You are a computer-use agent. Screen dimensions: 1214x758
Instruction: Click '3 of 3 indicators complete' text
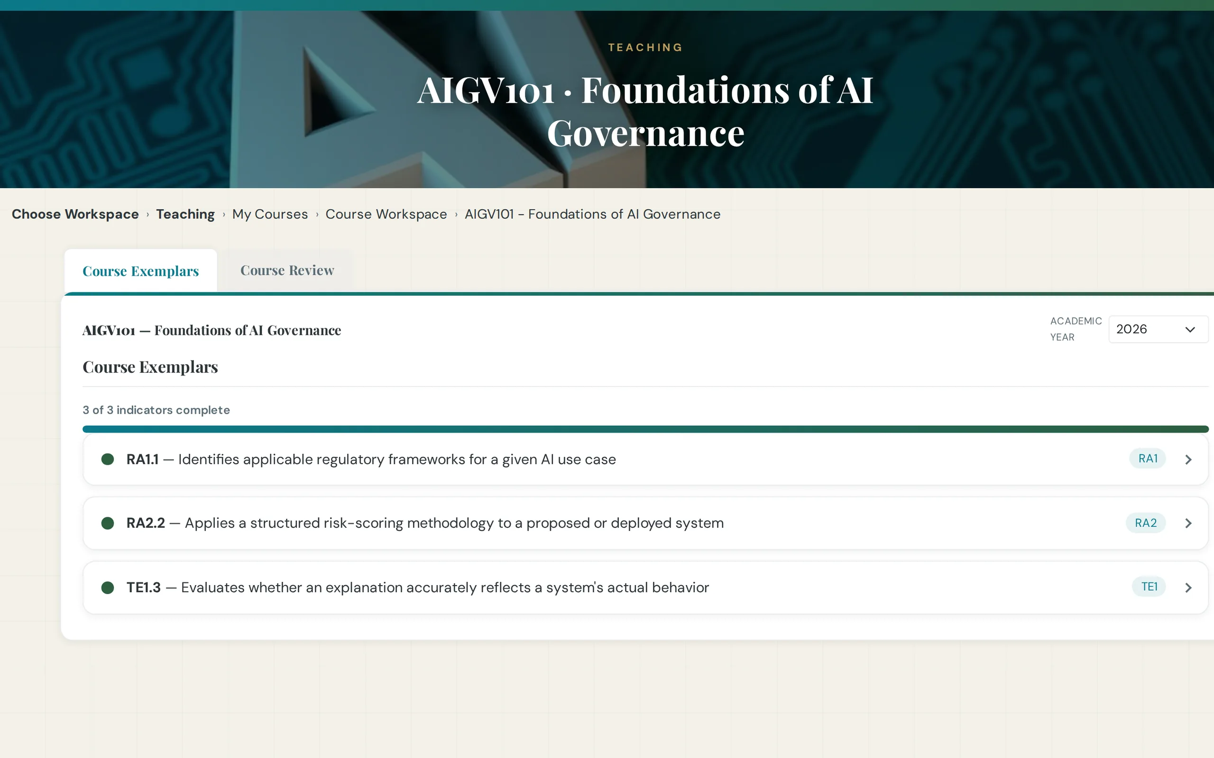click(156, 410)
